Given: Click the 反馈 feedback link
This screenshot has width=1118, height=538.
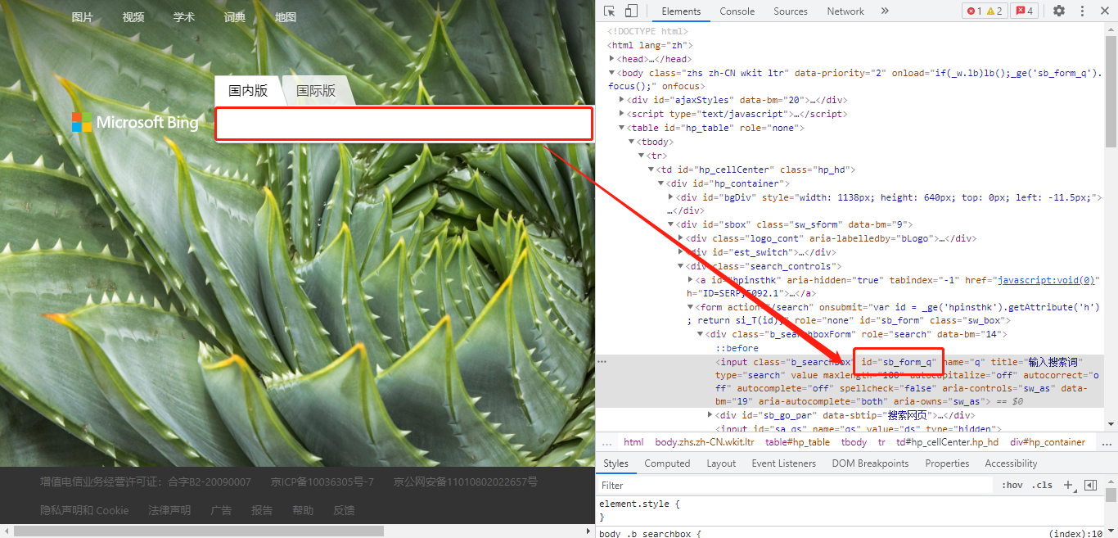Looking at the screenshot, I should click(344, 509).
